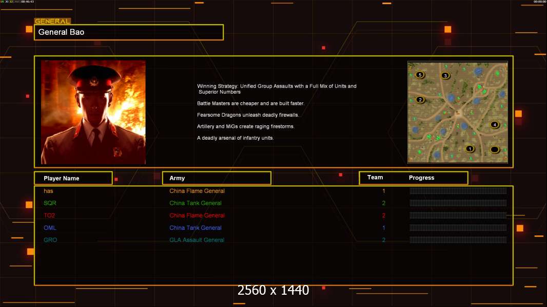Click China Flame General in has row
Image resolution: width=547 pixels, height=307 pixels.
click(x=197, y=191)
